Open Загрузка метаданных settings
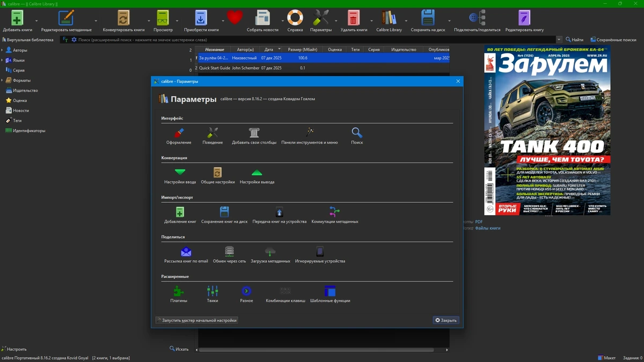Screen dimensions: 644x362 coord(270,255)
